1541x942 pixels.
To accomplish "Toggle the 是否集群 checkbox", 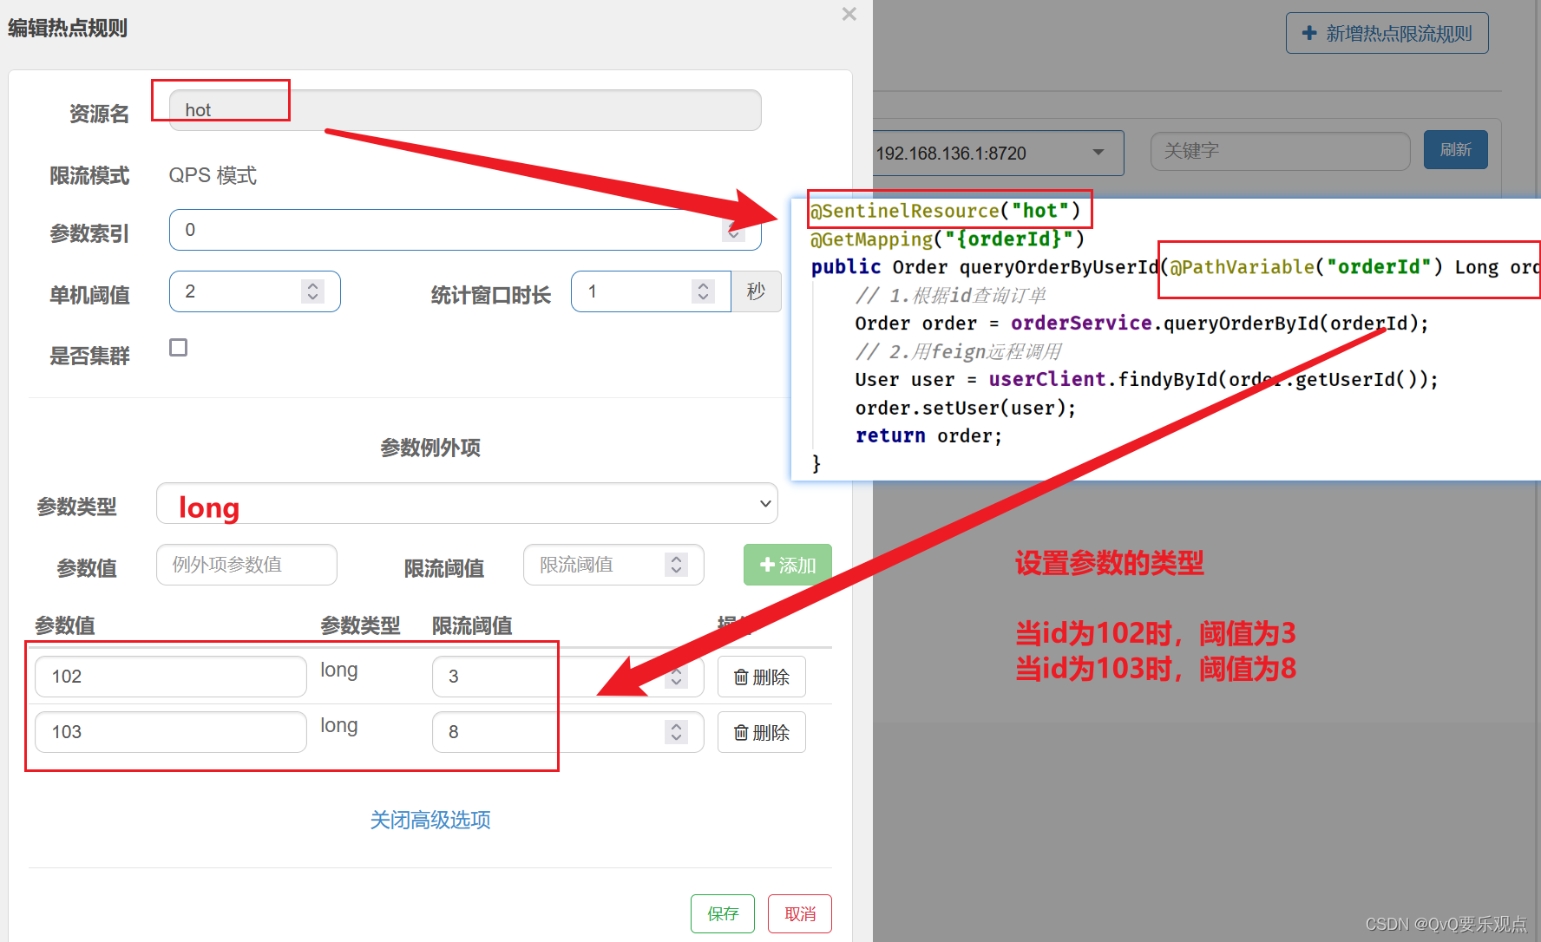I will 179,348.
